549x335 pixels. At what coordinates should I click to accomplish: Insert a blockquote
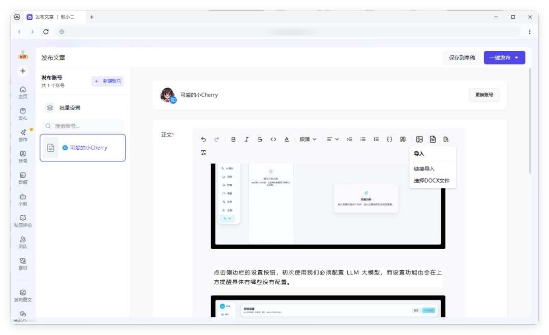403,139
